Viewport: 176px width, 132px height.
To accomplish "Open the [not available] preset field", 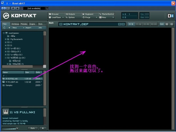I will tap(34, 8).
